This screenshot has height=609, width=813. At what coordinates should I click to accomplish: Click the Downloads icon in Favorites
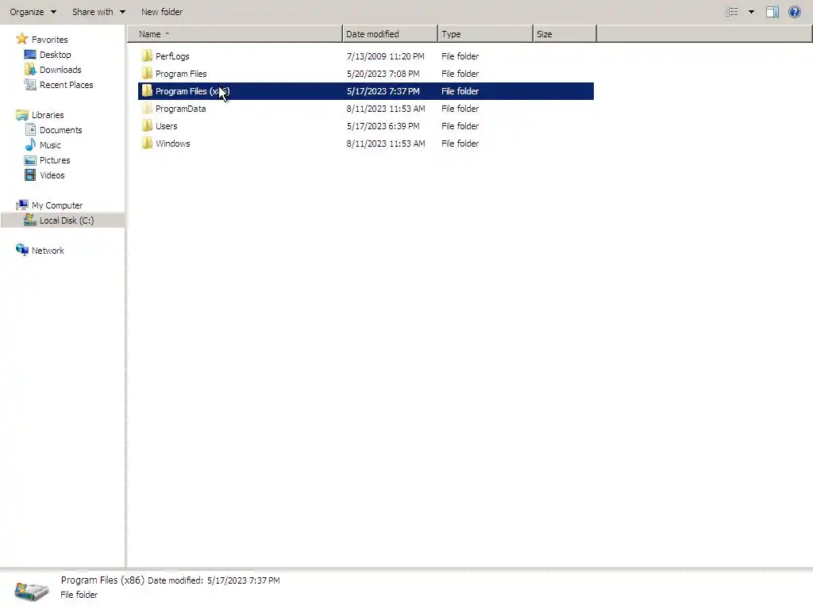(x=30, y=70)
